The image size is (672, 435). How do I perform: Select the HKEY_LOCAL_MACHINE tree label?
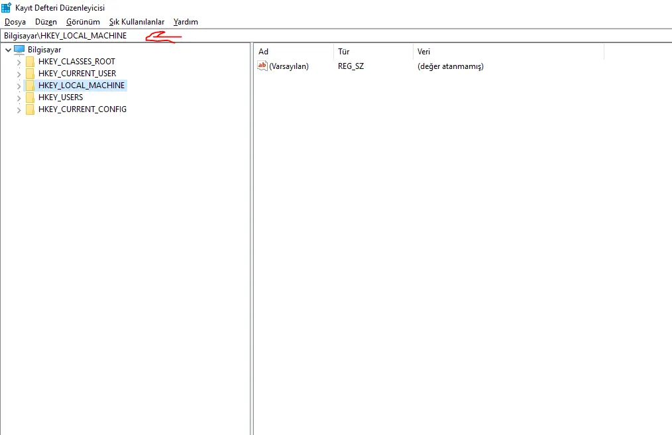pos(82,86)
